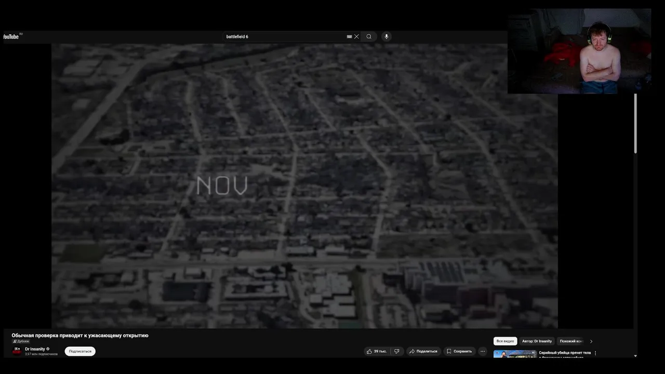Select the Все видео filter chip
The image size is (665, 374).
coord(505,341)
